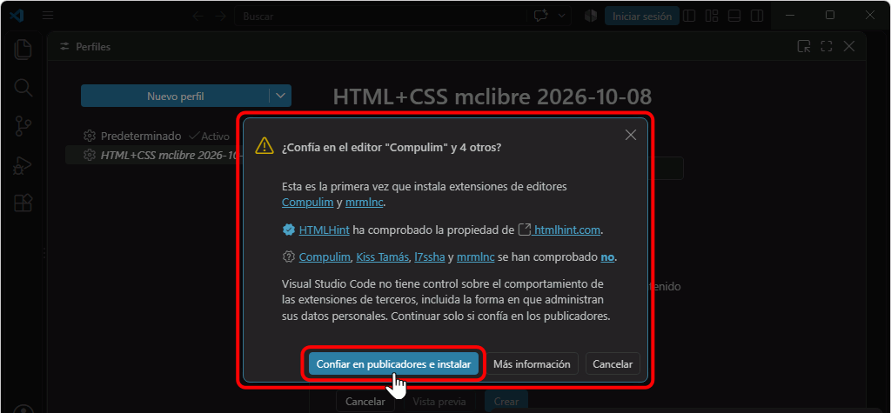
Task: Open the first Compulim link in dialog
Action: pyautogui.click(x=307, y=202)
